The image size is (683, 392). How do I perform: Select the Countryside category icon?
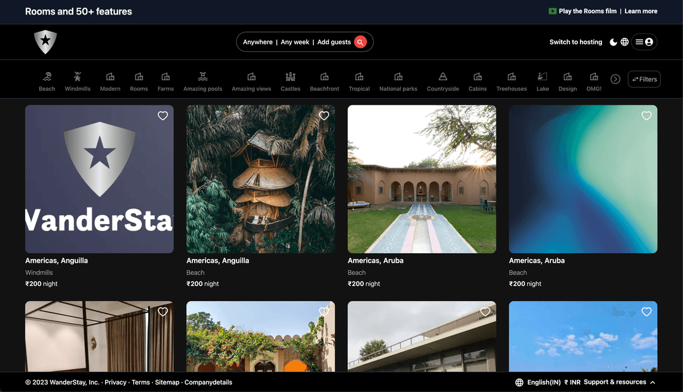coord(443,77)
